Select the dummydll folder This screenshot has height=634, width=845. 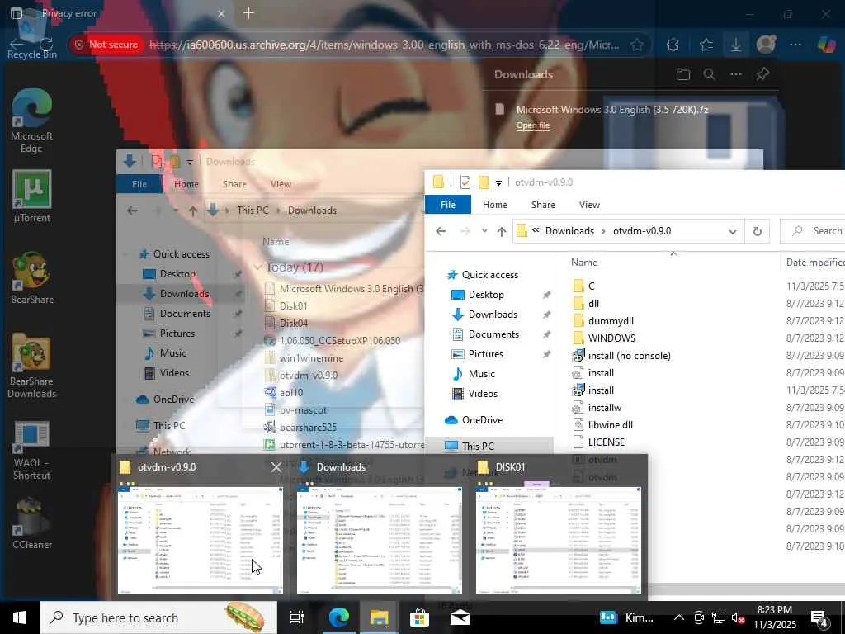611,321
